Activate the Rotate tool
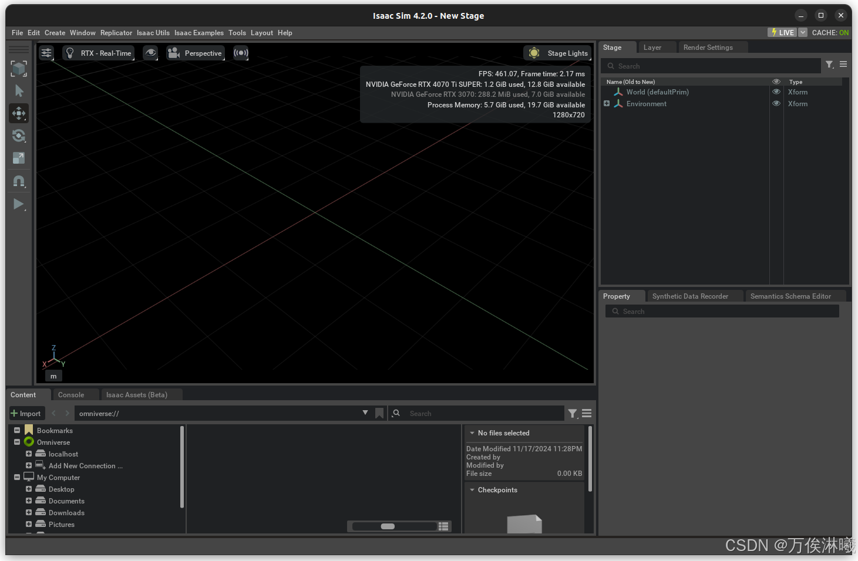This screenshot has height=561, width=858. [19, 136]
